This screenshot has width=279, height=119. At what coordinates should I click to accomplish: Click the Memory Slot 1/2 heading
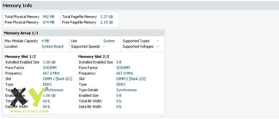(20, 57)
